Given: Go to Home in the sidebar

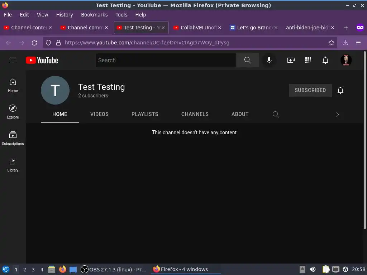Looking at the screenshot, I should tap(13, 85).
